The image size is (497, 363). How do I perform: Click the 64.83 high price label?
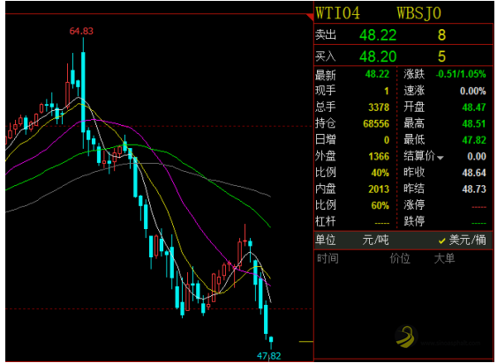(x=81, y=31)
